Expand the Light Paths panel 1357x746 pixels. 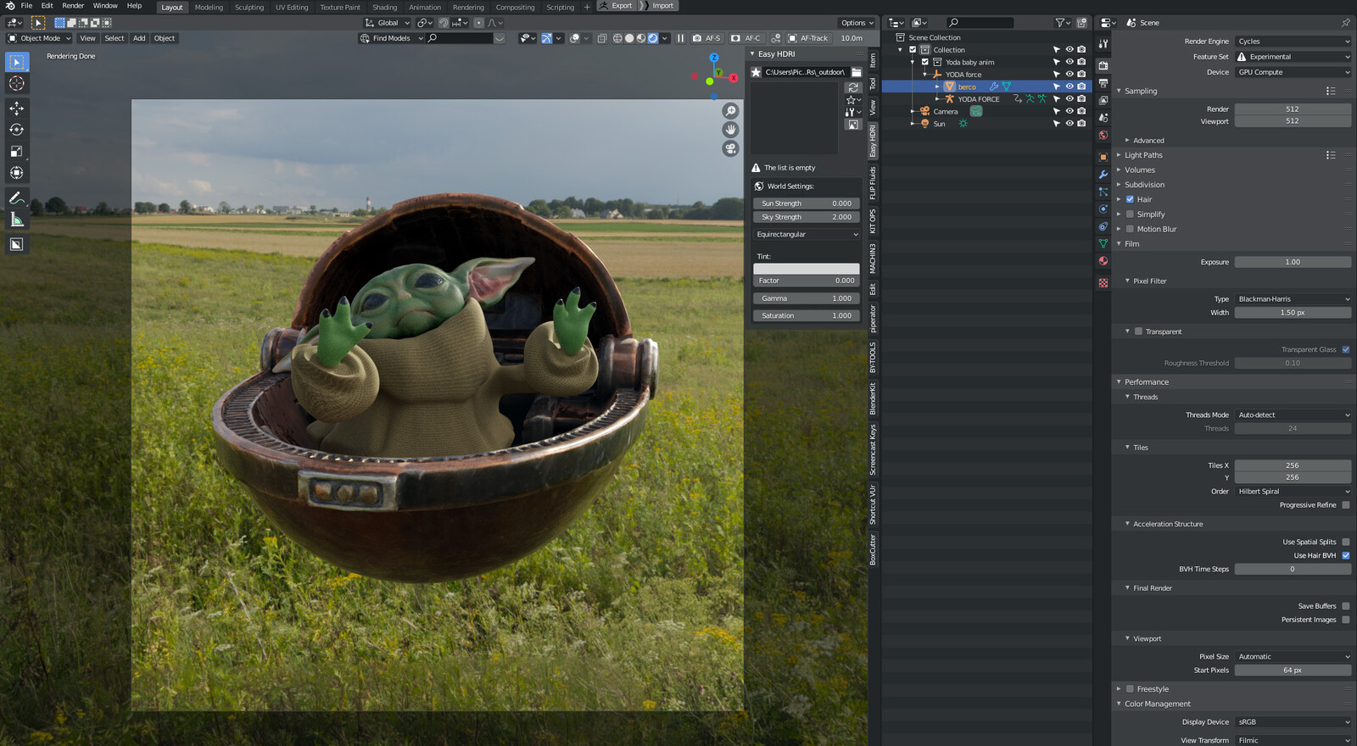[1143, 155]
